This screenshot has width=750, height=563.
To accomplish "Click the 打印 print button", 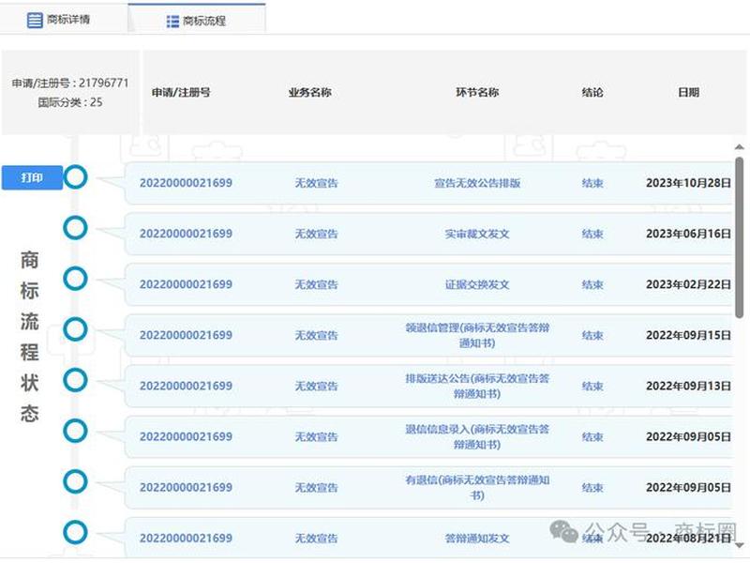I will pyautogui.click(x=32, y=177).
